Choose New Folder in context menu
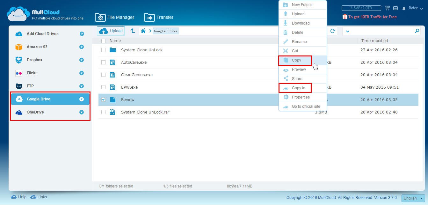Image resolution: width=428 pixels, height=205 pixels. [303, 5]
